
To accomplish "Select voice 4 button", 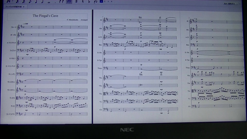I will click(111, 2).
